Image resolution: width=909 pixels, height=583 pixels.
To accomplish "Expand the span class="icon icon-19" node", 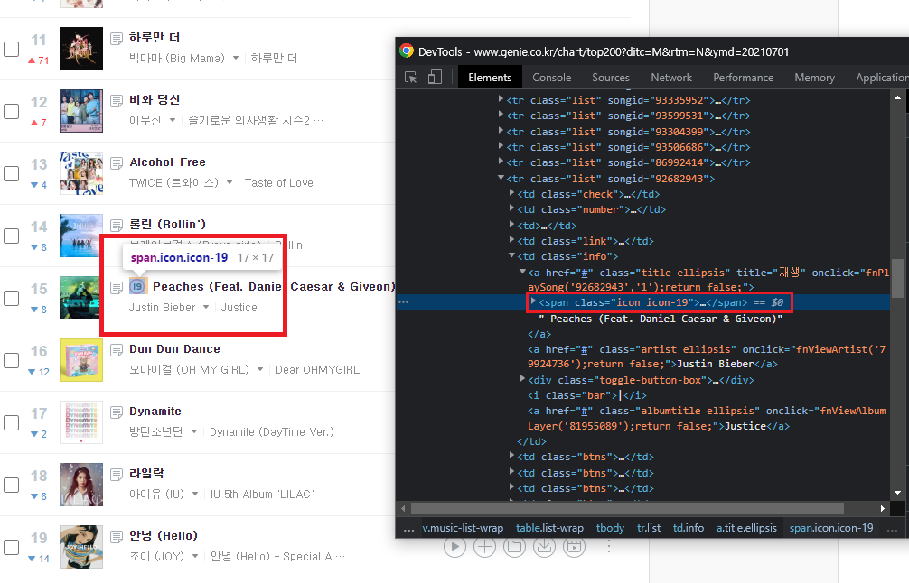I will (533, 301).
